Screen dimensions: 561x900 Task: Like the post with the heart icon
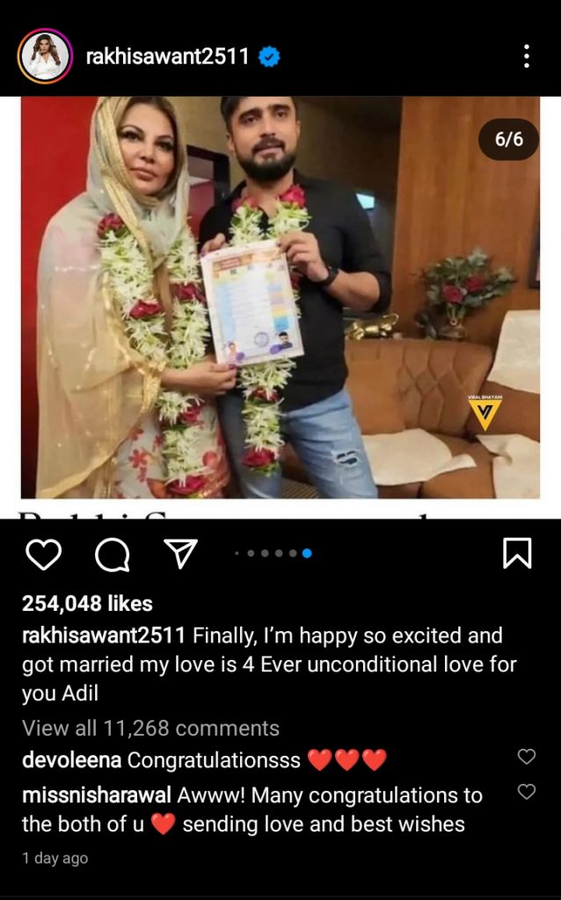click(44, 555)
